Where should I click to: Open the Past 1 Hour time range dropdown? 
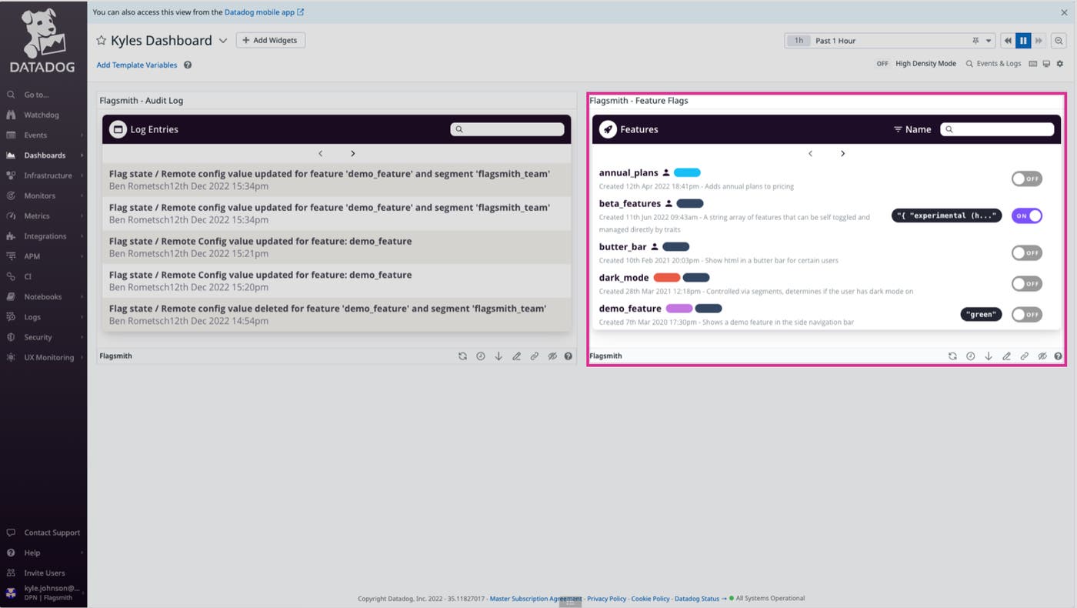tap(989, 41)
